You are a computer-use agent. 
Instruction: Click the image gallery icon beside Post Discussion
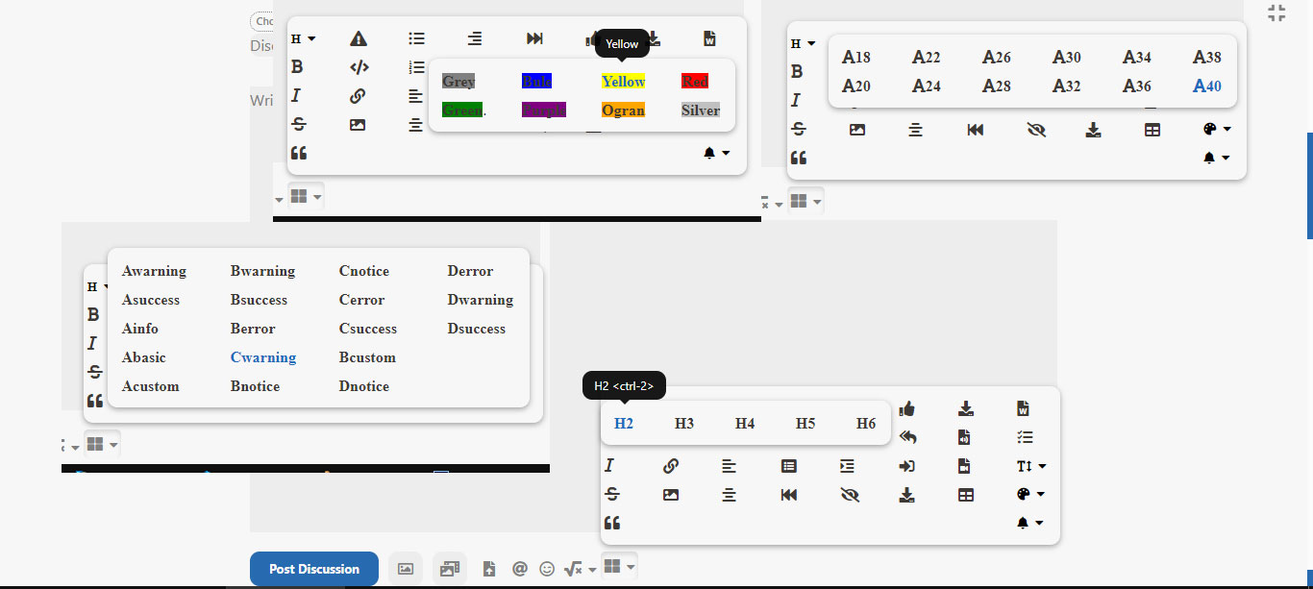[x=450, y=569]
